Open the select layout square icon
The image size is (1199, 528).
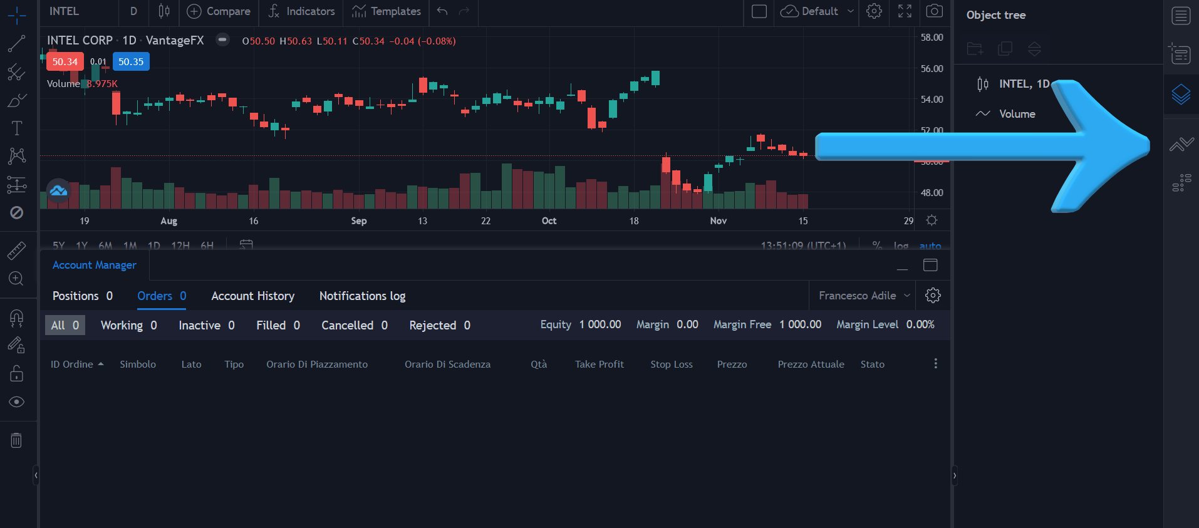click(759, 11)
